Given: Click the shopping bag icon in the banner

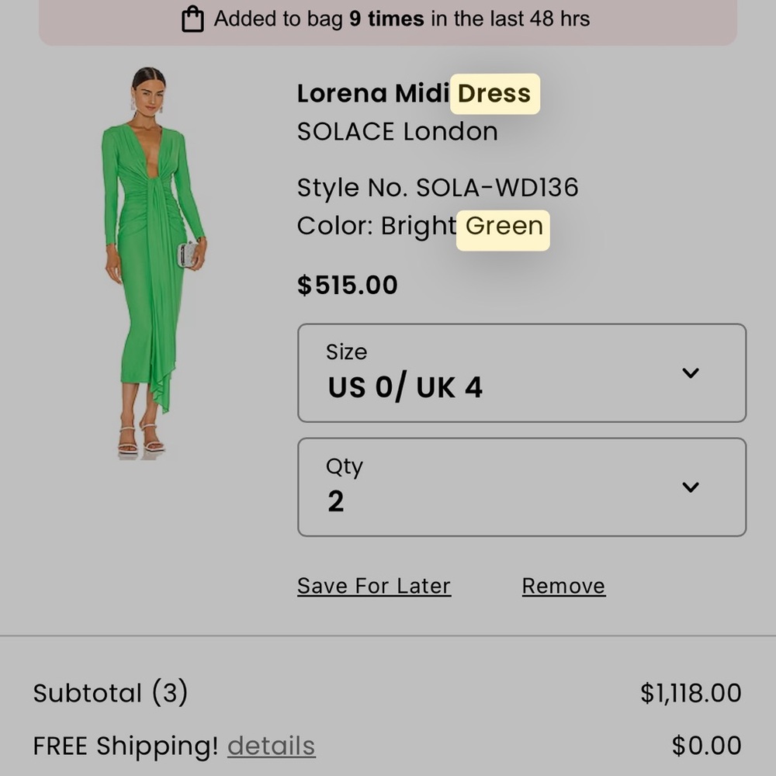Looking at the screenshot, I should click(x=192, y=18).
